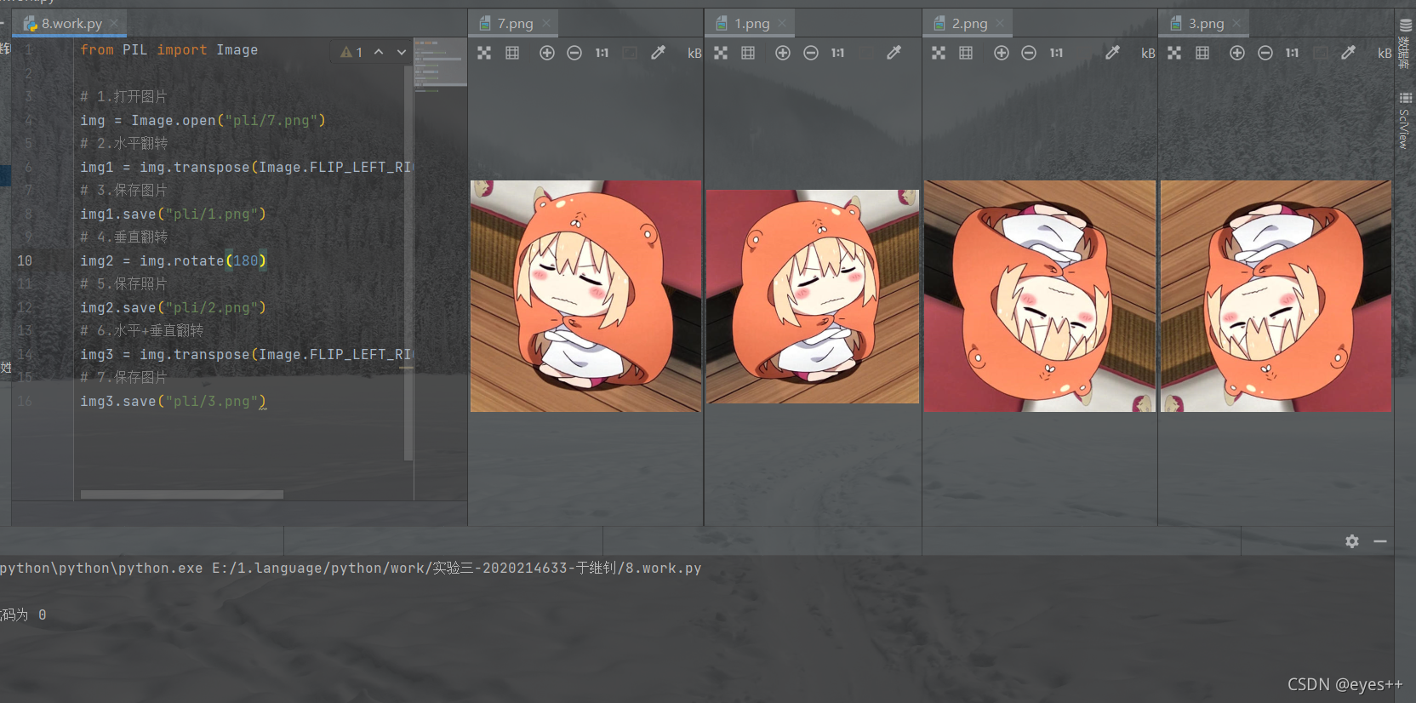
Task: Toggle chessboard background in 2.png viewer
Action: 939,53
